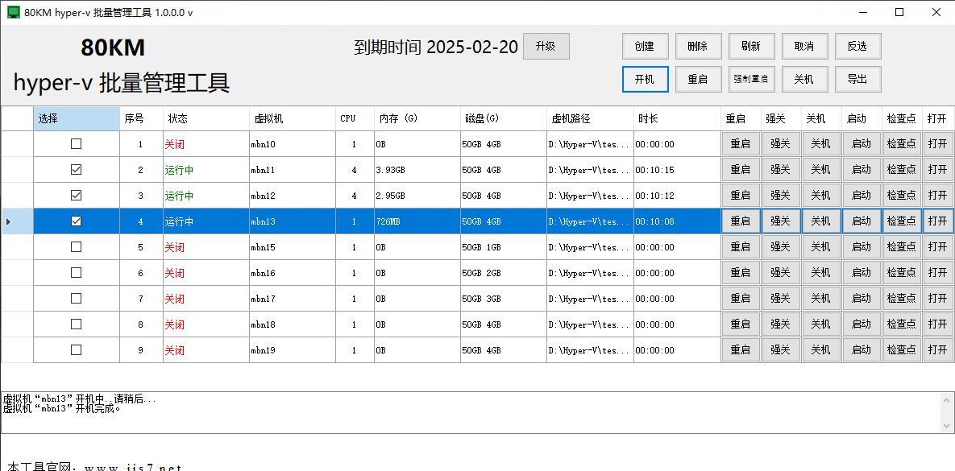Screen dimensions: 955x471
Task: Click the 强制重启 force restart button
Action: (x=751, y=79)
